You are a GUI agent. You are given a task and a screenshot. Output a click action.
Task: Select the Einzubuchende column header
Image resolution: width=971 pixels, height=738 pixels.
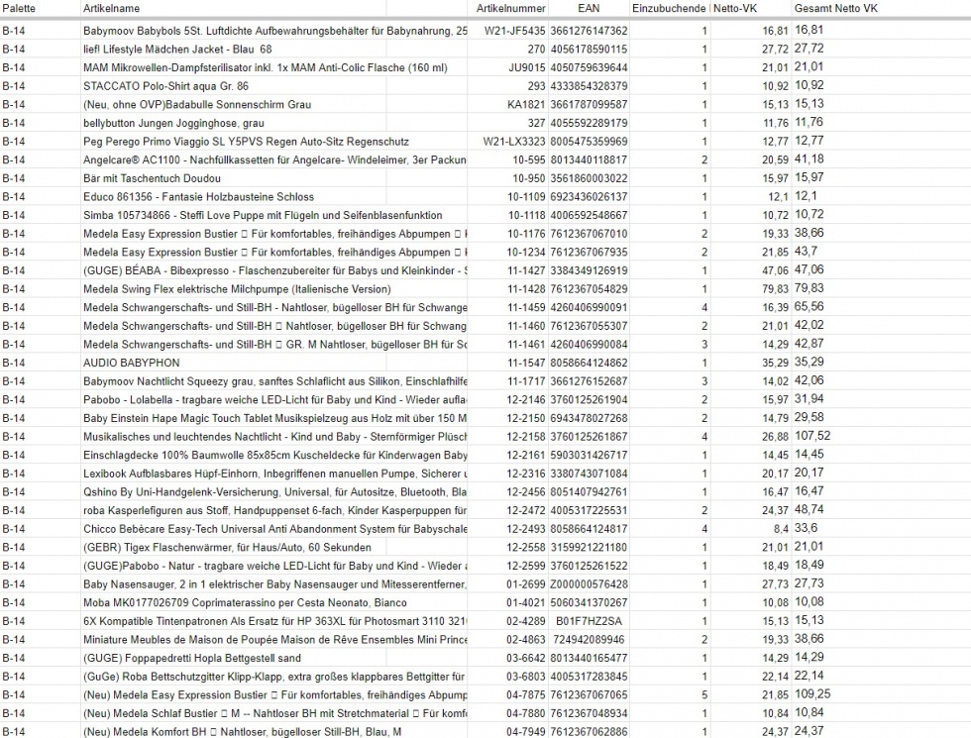[669, 9]
